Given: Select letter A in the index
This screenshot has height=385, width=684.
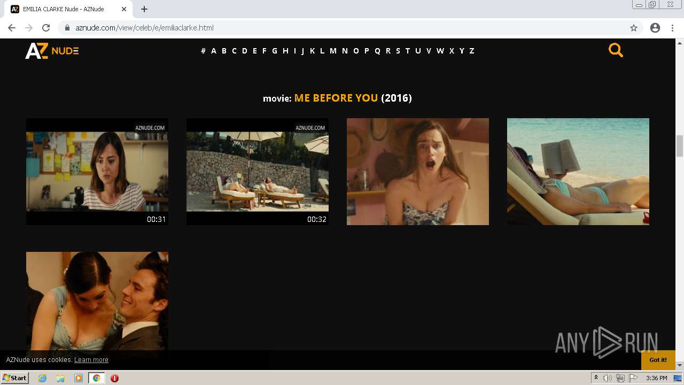Looking at the screenshot, I should coord(214,51).
